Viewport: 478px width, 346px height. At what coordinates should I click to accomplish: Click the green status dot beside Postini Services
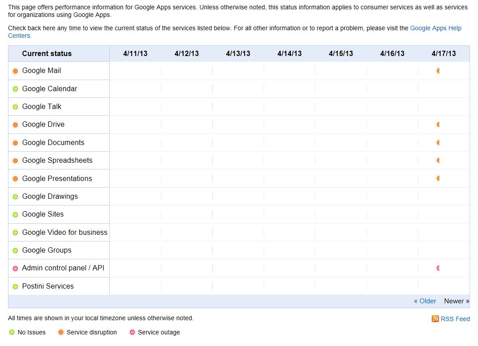pyautogui.click(x=15, y=286)
